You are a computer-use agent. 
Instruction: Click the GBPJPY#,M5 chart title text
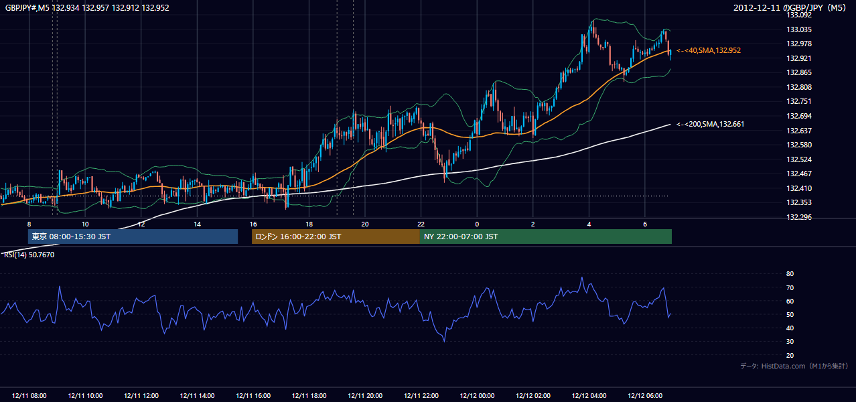88,7
